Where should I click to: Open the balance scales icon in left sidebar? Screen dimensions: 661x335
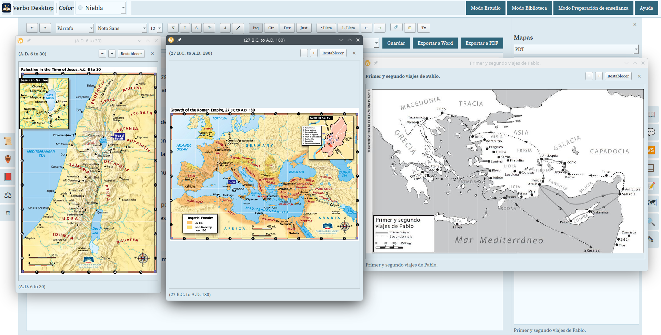point(8,195)
